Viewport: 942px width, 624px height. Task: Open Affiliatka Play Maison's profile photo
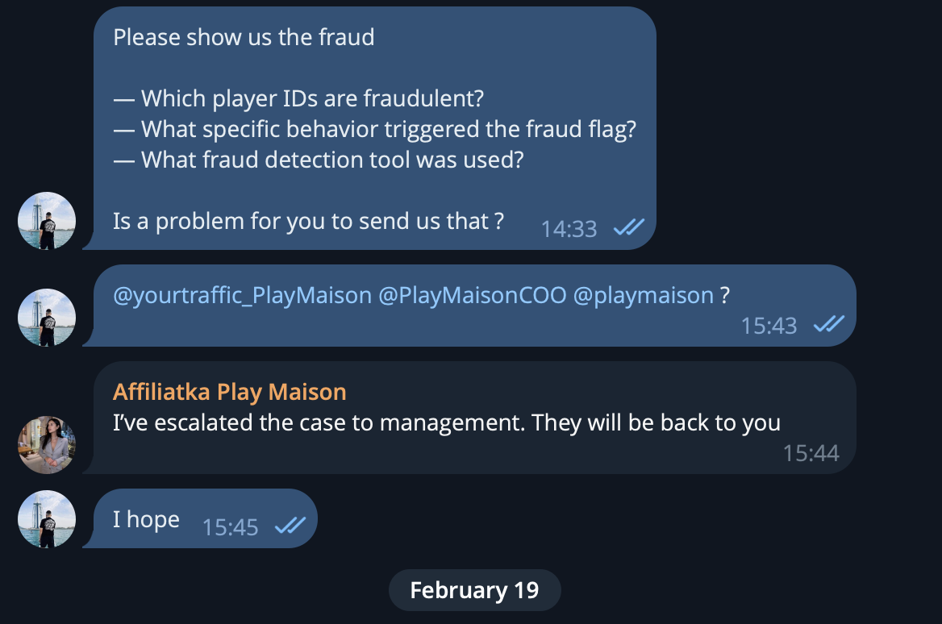(x=47, y=445)
